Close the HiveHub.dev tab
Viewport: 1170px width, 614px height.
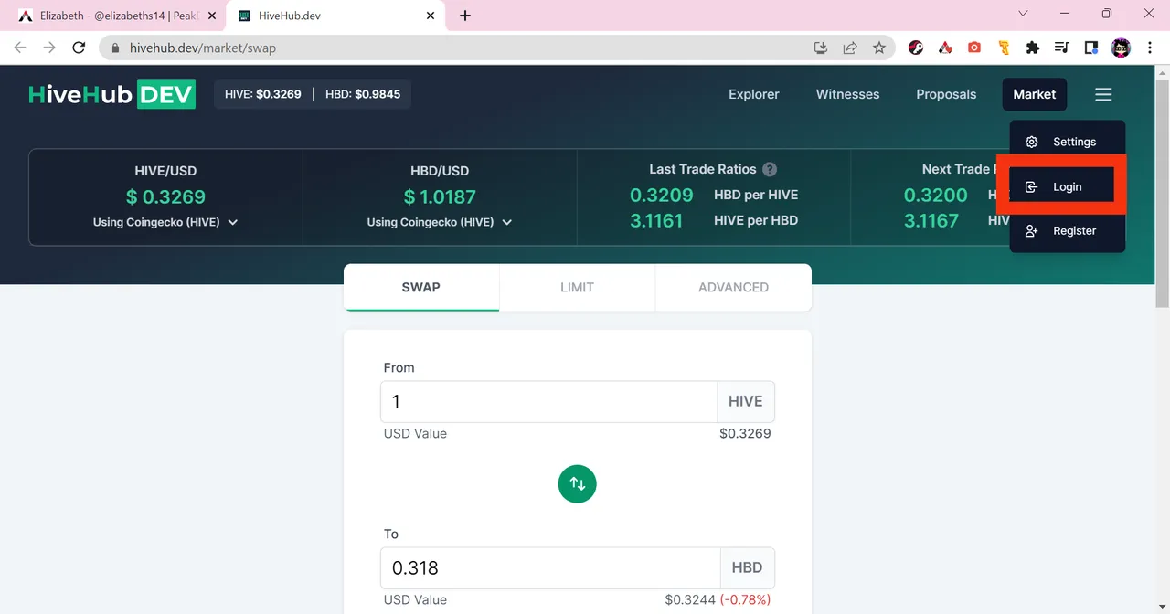[x=431, y=16]
